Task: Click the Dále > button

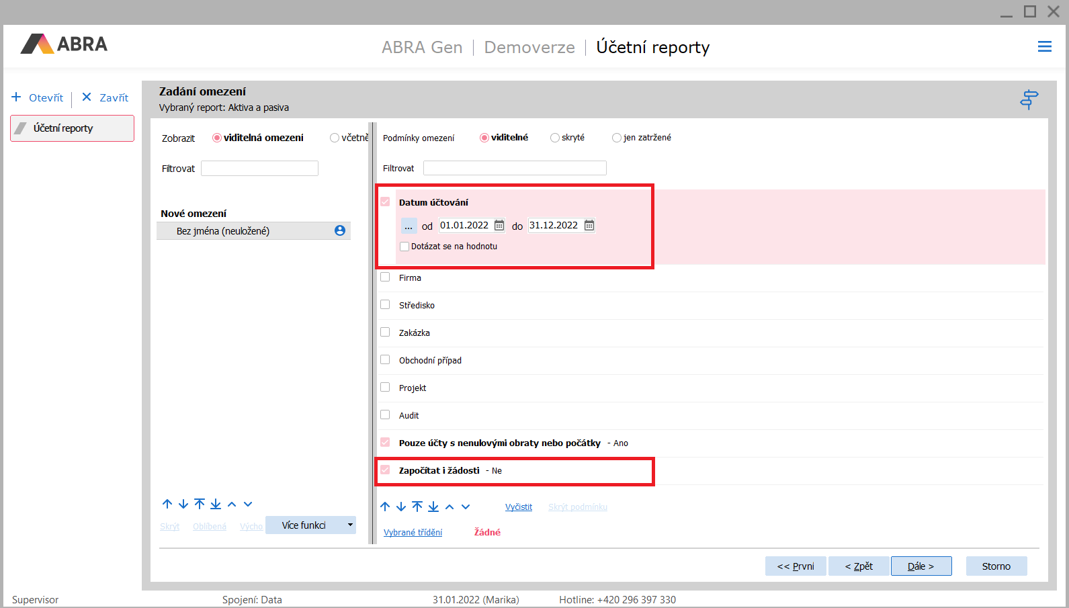Action: click(x=921, y=566)
